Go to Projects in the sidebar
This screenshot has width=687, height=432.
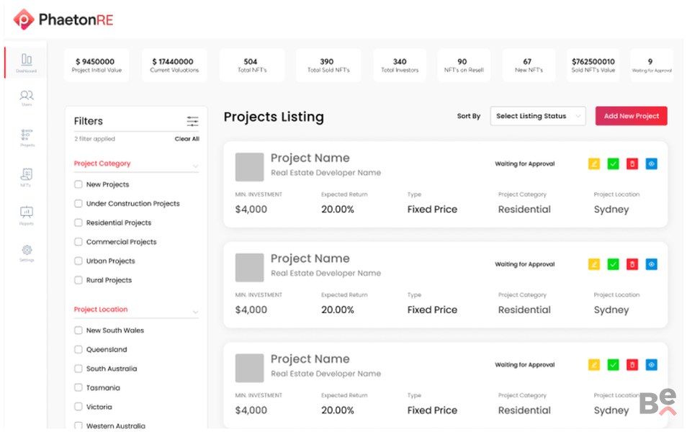tap(27, 136)
